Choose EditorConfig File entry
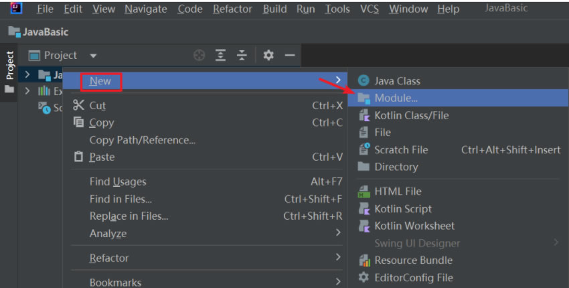This screenshot has height=288, width=569. click(x=413, y=277)
